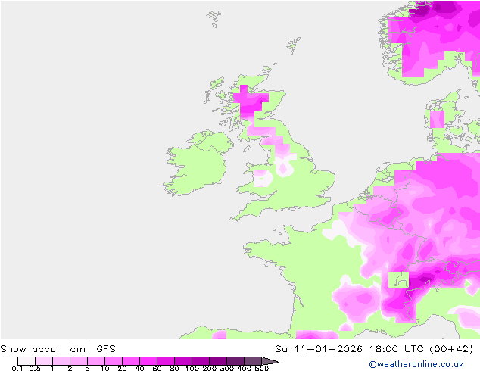The height and width of the screenshot is (371, 480).
Task: Click the 400–500 cm legend color swatch
Action: (x=253, y=361)
